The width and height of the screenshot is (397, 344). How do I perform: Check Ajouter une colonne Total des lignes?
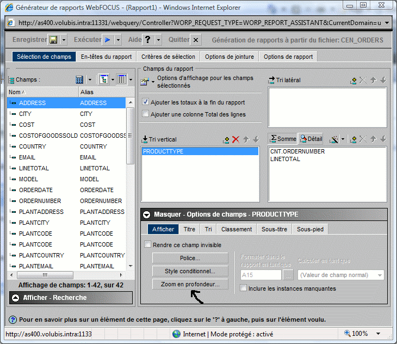pyautogui.click(x=145, y=113)
